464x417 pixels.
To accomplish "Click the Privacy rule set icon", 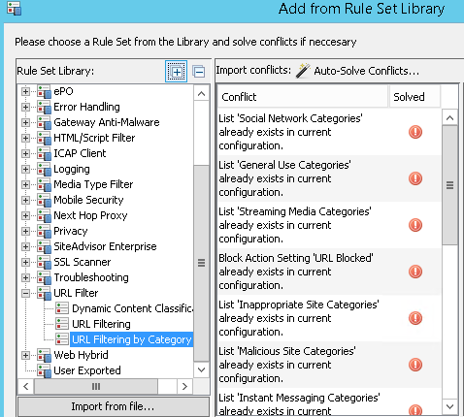I will 44,231.
